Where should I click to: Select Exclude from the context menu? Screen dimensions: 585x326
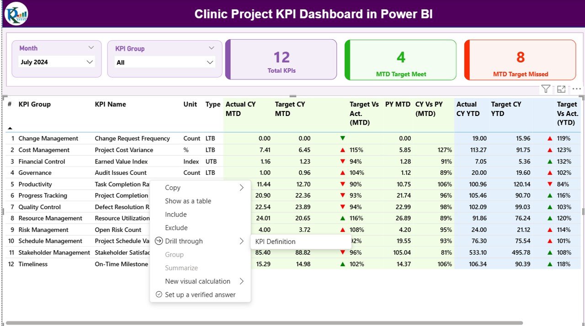(176, 228)
